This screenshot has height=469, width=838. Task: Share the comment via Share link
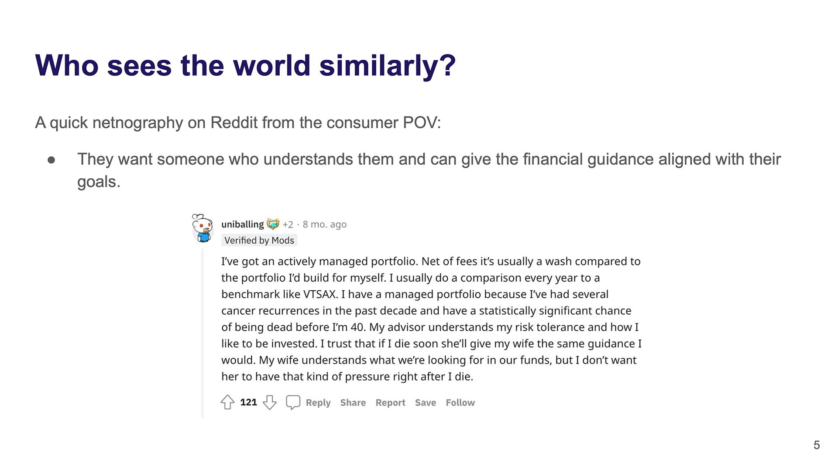click(353, 402)
